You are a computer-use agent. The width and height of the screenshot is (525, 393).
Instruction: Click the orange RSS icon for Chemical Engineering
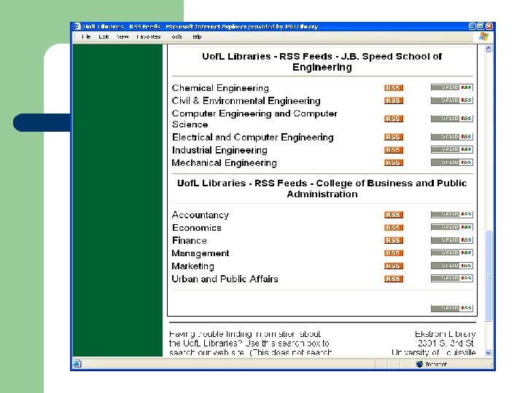pyautogui.click(x=394, y=88)
